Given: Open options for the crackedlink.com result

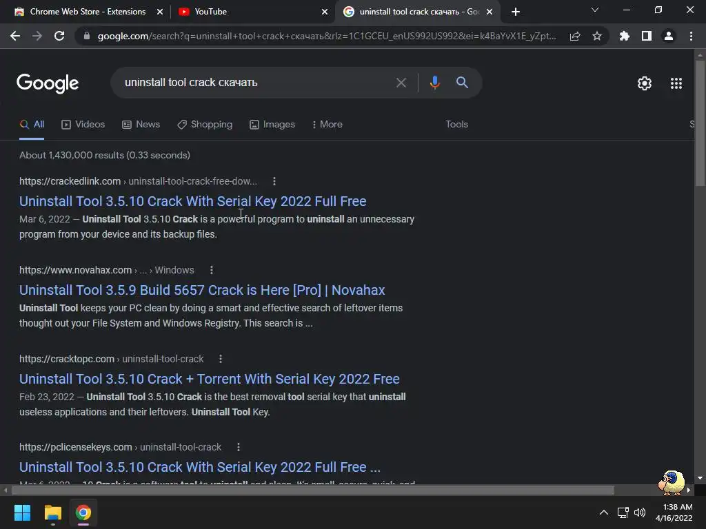Looking at the screenshot, I should 274,181.
